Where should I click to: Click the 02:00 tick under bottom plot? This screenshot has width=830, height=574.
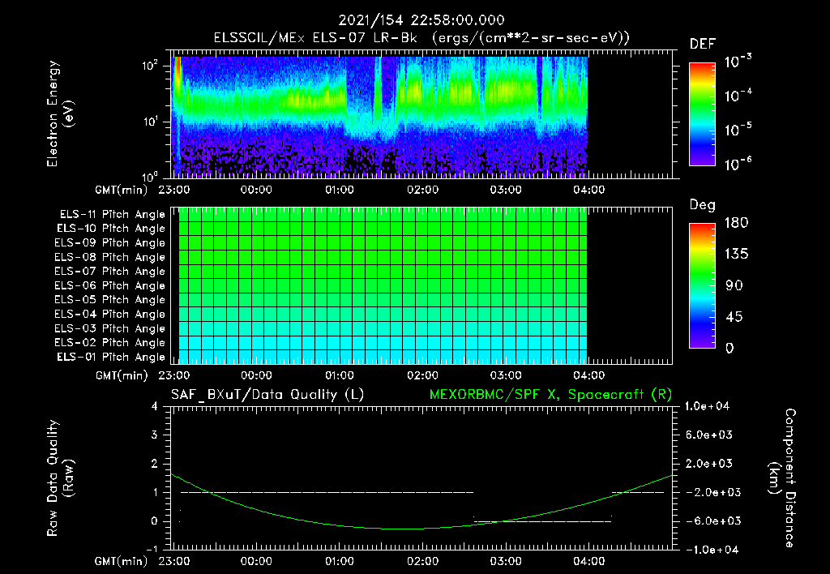[422, 561]
